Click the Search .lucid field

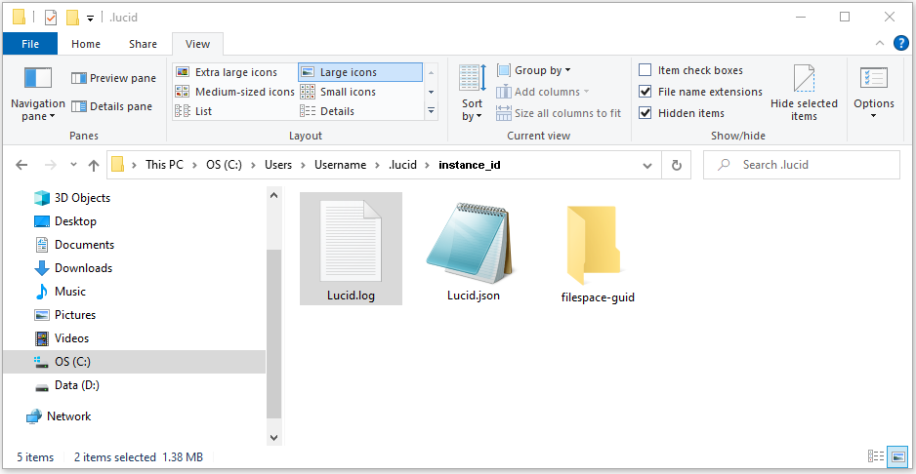[x=802, y=165]
